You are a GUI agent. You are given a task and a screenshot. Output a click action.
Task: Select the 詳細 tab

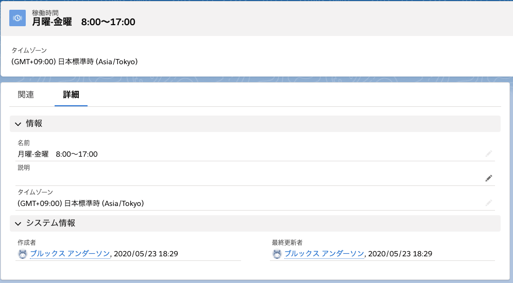point(71,95)
